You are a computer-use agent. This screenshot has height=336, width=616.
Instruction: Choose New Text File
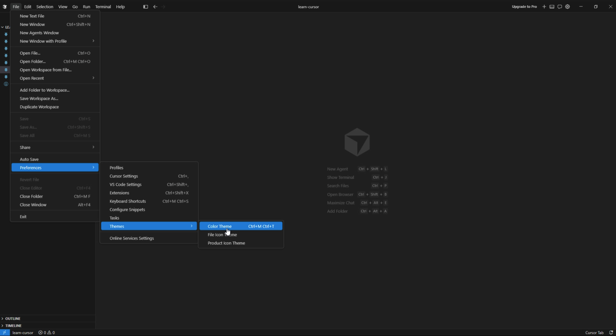[x=55, y=16]
